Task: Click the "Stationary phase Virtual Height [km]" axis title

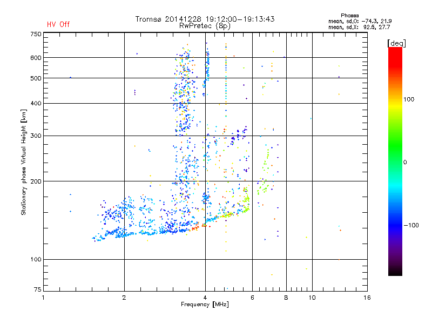Action: [x=23, y=162]
